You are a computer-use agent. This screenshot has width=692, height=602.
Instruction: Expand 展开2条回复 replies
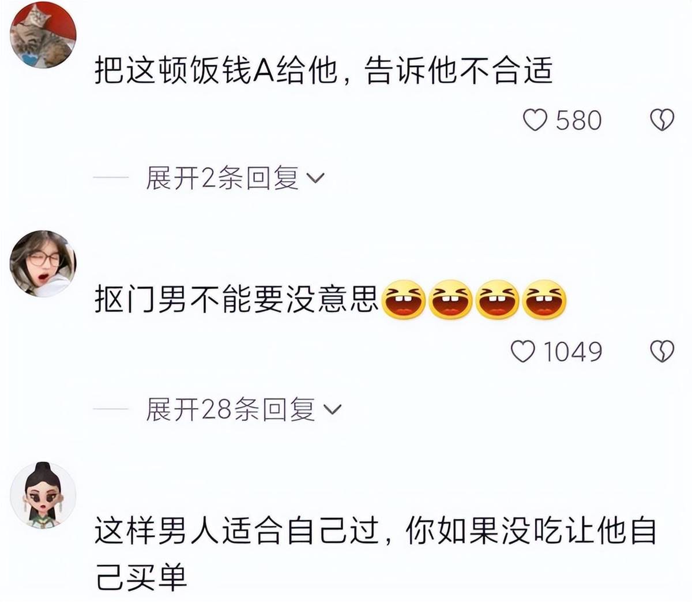point(235,178)
